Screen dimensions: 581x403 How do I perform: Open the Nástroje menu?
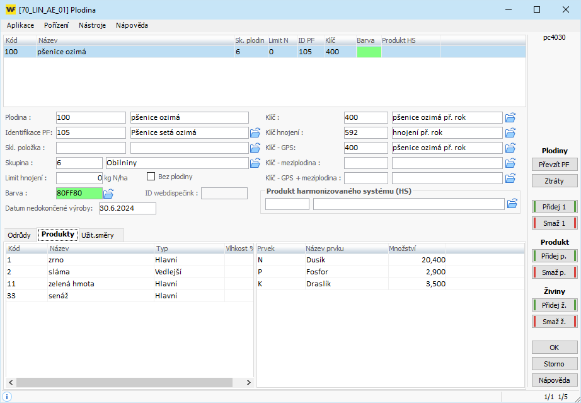pos(92,25)
